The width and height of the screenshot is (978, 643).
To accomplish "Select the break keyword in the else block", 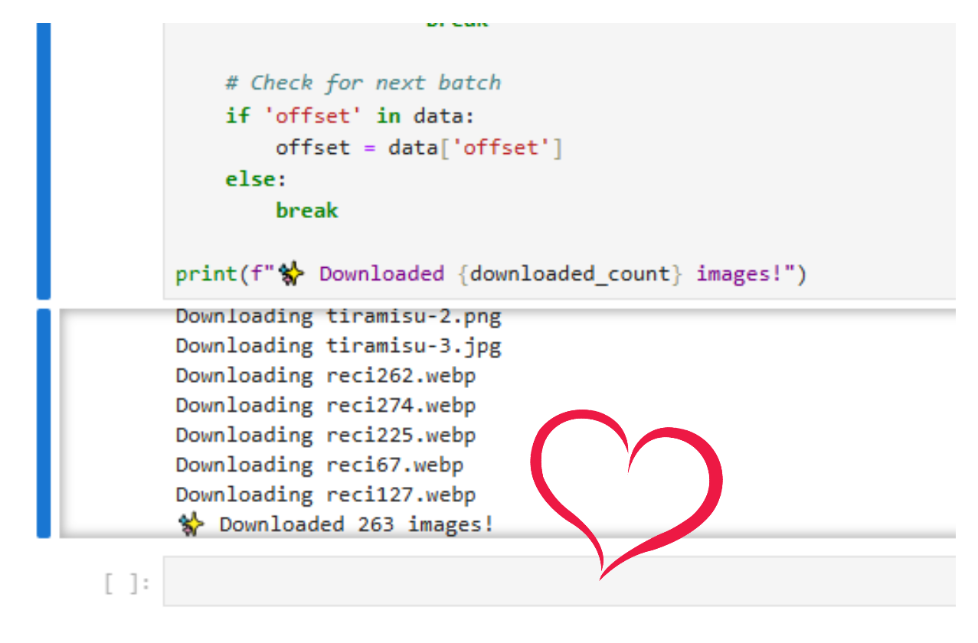I will click(306, 210).
